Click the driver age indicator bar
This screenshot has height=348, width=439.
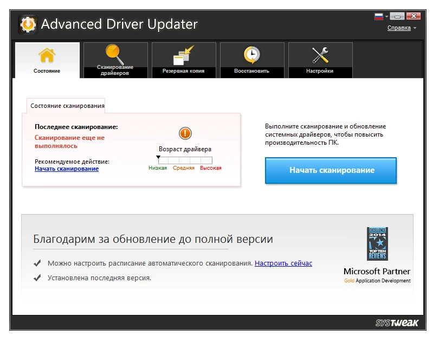(185, 160)
